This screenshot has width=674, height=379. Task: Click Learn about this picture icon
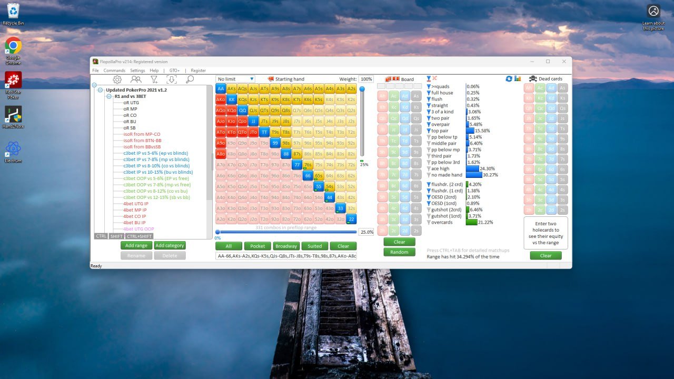[x=653, y=17]
